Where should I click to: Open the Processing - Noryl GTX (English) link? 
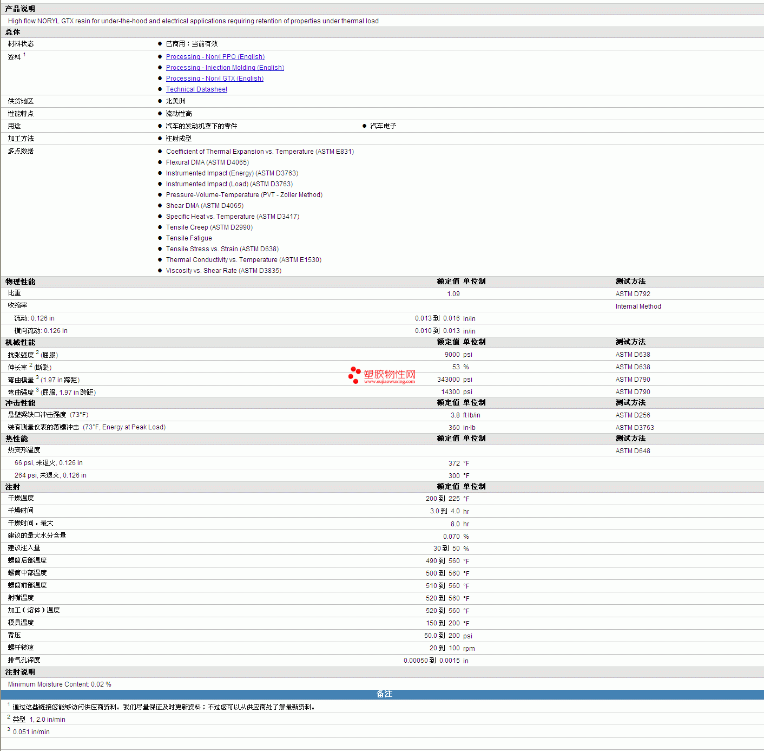tap(214, 79)
